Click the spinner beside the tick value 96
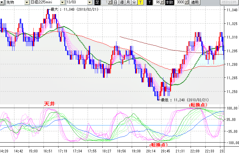This screenshot has width=239, height=153. [x=163, y=2]
